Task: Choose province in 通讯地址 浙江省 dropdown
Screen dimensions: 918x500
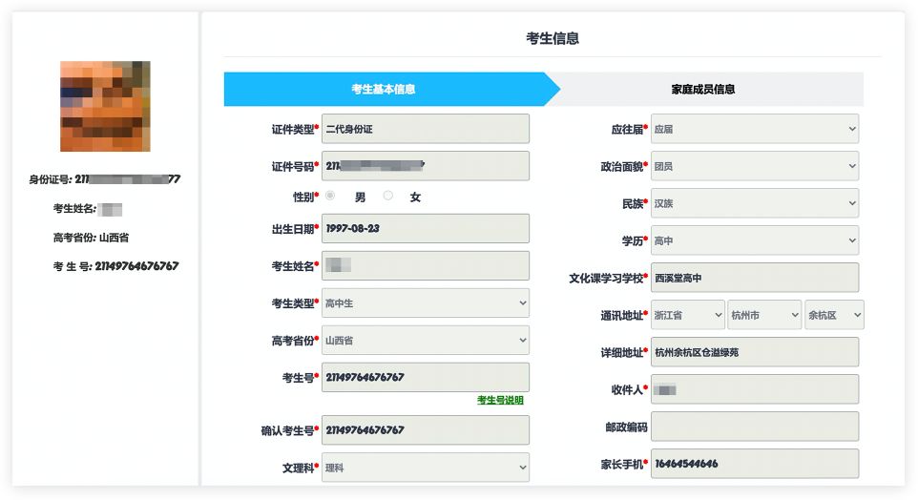Action: tap(687, 315)
